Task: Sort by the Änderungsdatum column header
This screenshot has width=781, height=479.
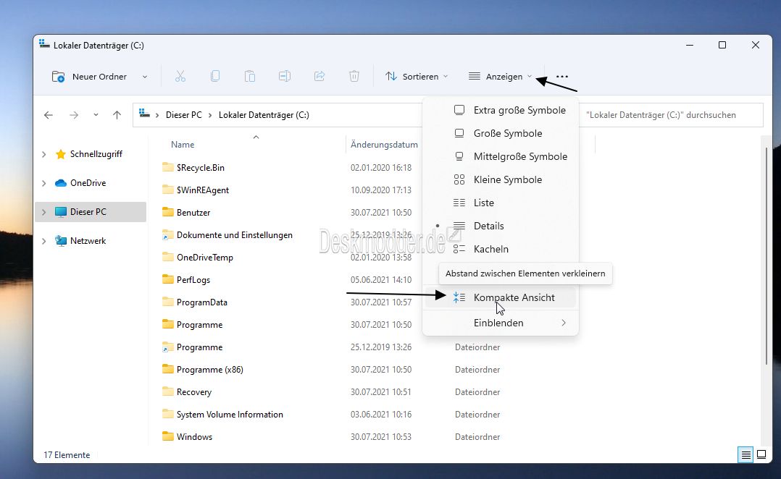Action: (384, 145)
